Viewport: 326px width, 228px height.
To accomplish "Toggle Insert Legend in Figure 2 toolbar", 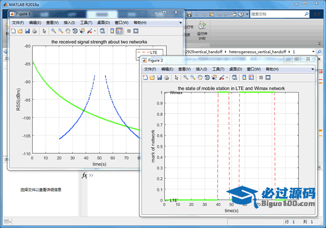I will click(251, 78).
